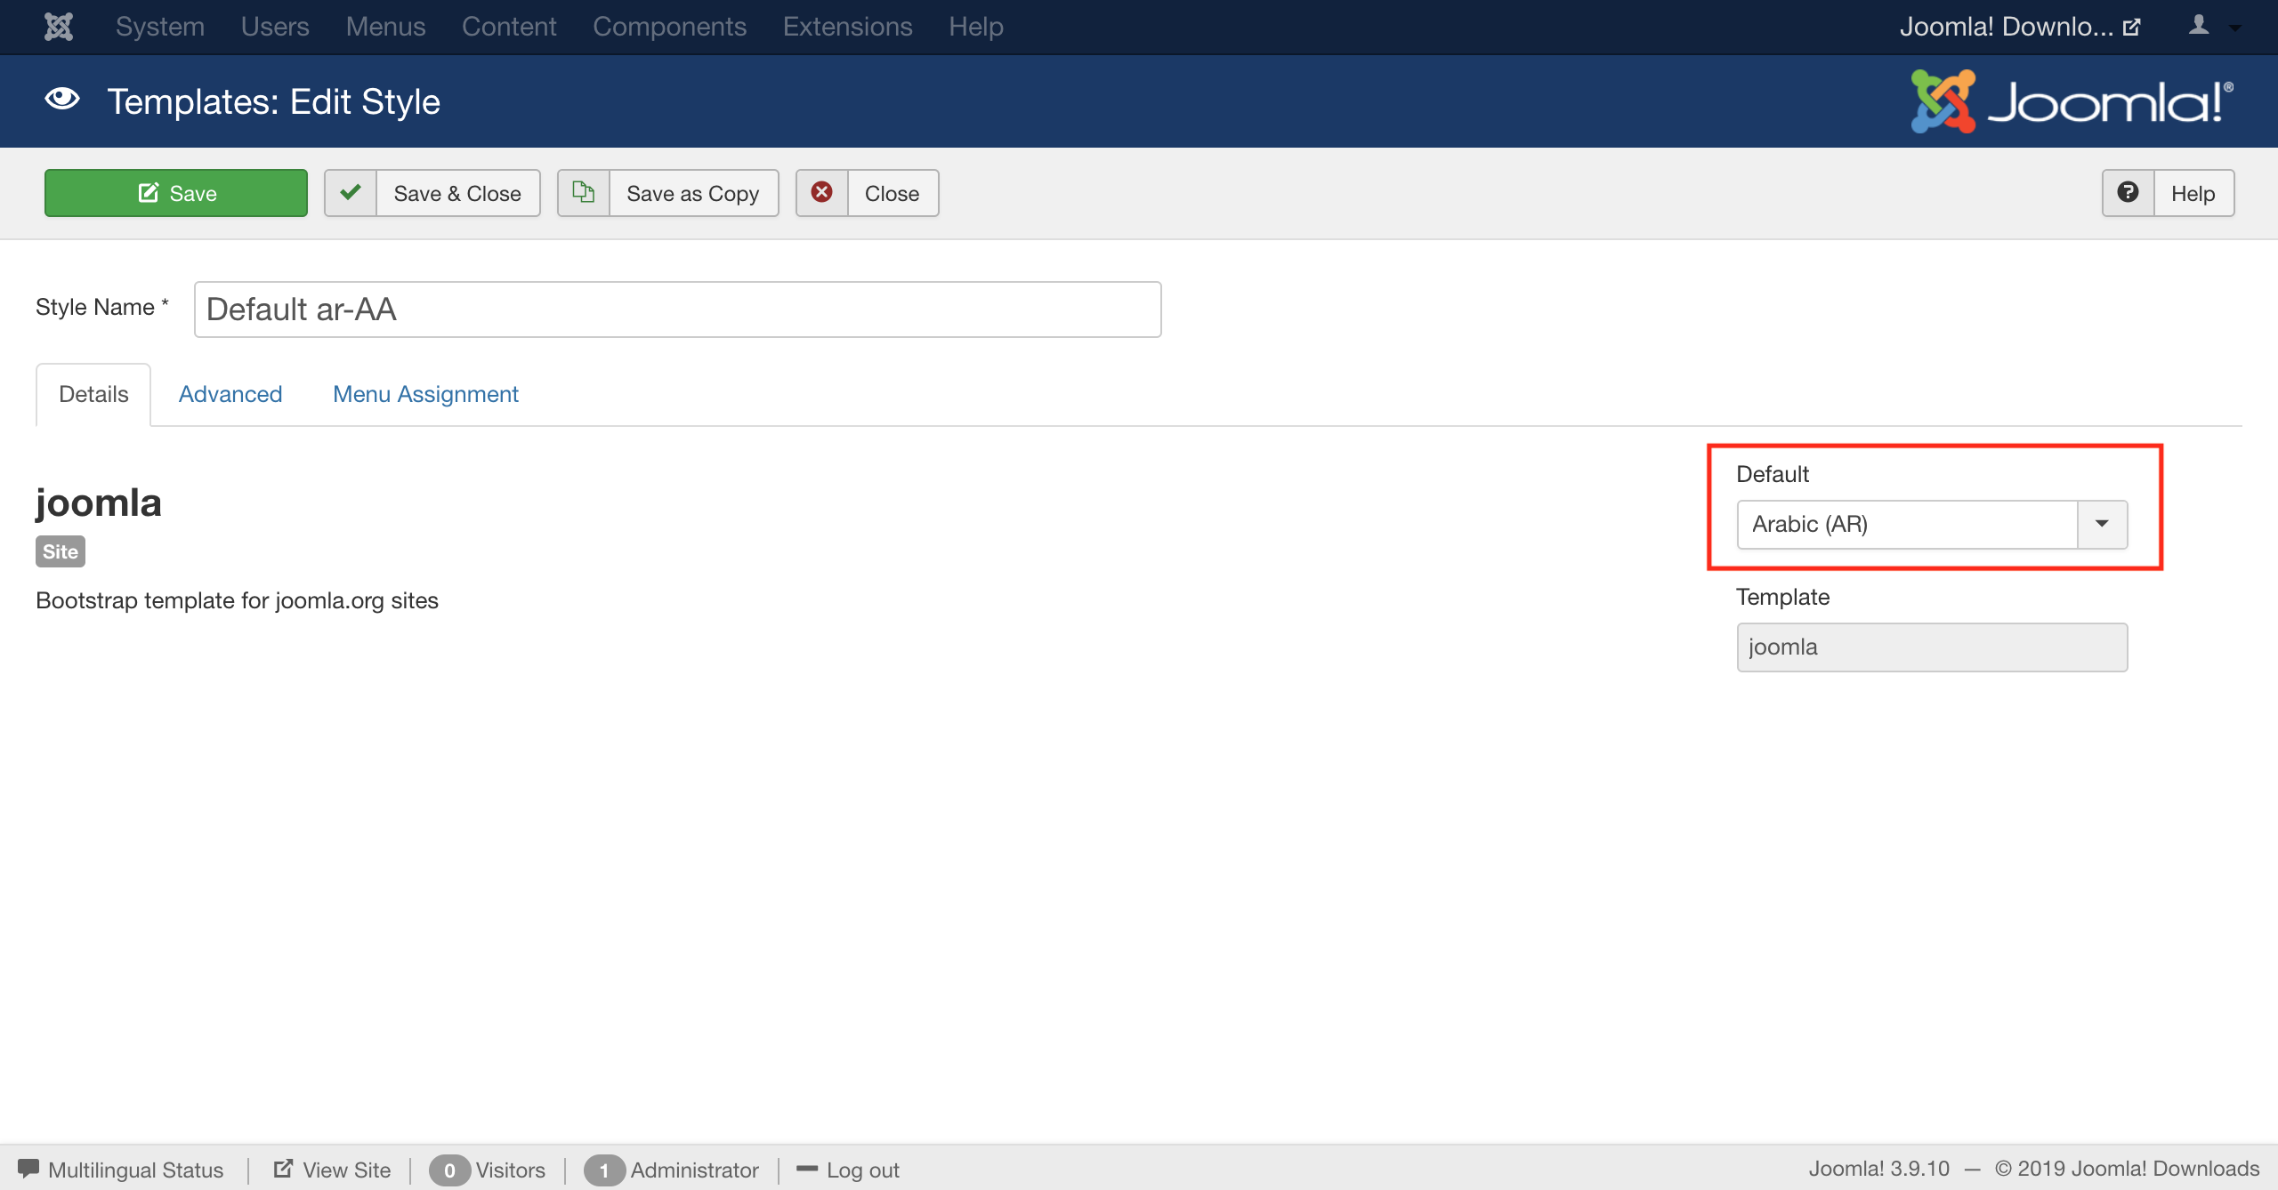Click the Log out link
Viewport: 2278px width, 1190px height.
tap(862, 1170)
